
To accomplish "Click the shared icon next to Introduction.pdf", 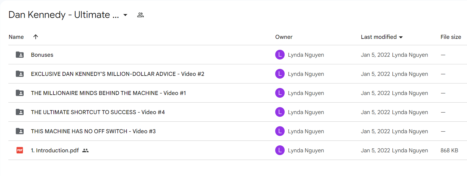I will tap(86, 150).
